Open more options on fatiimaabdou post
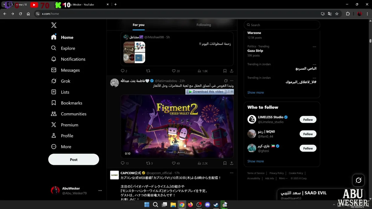372x209 pixels. tap(232, 81)
